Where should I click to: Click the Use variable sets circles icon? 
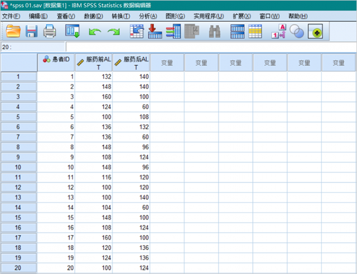click(x=297, y=31)
